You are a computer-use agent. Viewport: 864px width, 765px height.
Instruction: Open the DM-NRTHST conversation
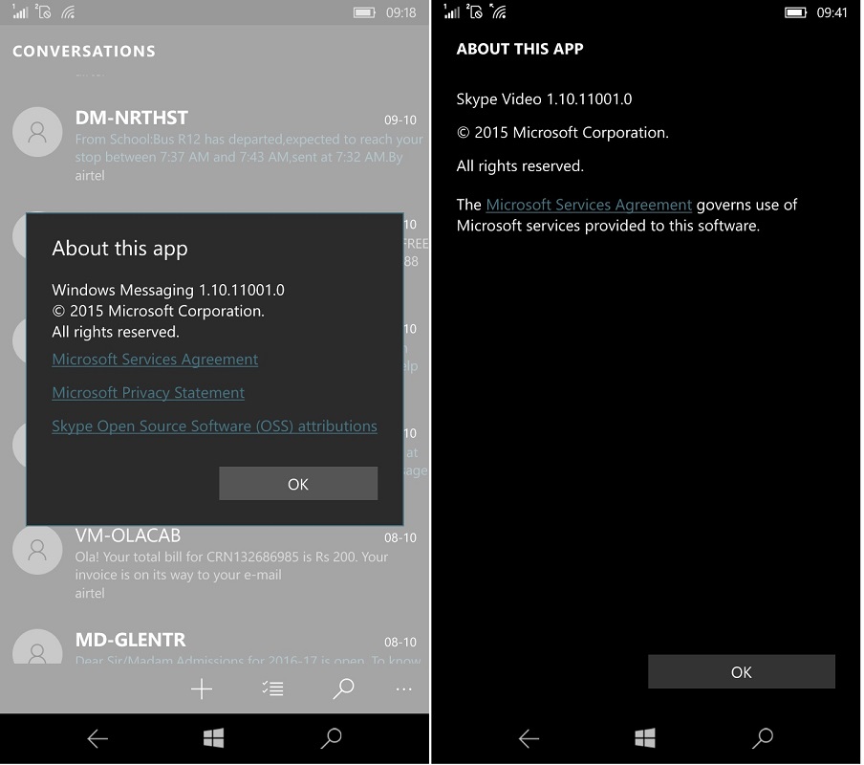(215, 145)
